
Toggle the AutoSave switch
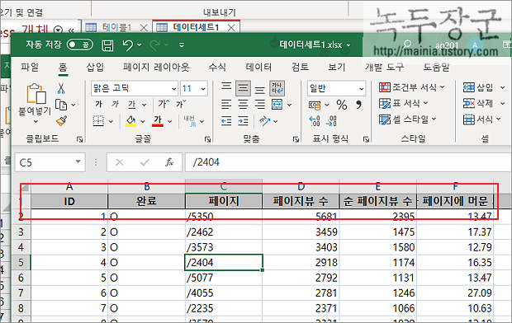pyautogui.click(x=79, y=44)
